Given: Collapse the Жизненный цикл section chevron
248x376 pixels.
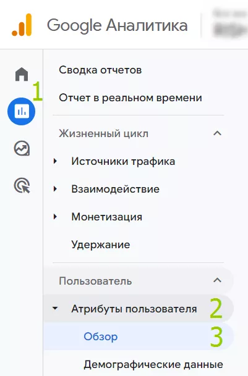Looking at the screenshot, I should click(x=217, y=133).
